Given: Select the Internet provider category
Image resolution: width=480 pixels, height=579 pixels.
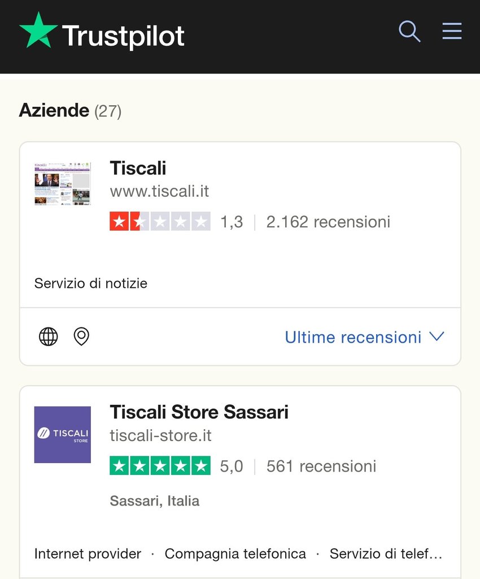Looking at the screenshot, I should (x=88, y=554).
